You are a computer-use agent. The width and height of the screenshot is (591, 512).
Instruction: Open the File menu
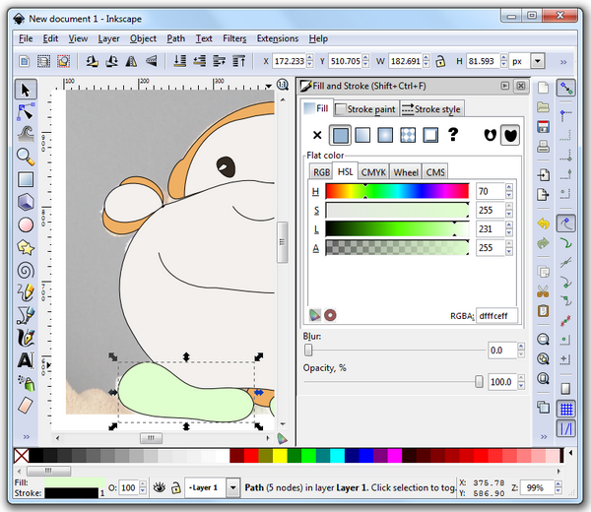[x=26, y=38]
